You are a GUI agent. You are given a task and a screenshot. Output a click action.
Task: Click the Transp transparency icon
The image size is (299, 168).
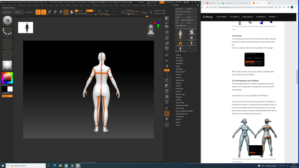pyautogui.click(x=167, y=108)
